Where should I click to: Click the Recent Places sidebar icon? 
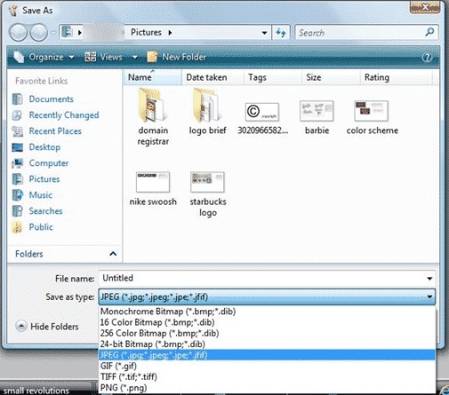[17, 131]
